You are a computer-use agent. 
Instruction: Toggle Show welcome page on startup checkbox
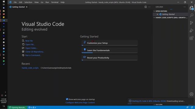(67, 99)
